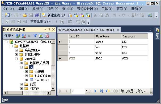161x104 pixels.
Task: Click the move to last record button
Action: (101, 91)
